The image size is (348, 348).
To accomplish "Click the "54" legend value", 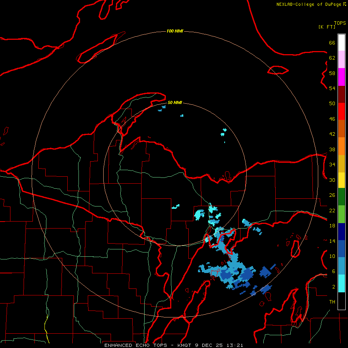I will point(332,88).
